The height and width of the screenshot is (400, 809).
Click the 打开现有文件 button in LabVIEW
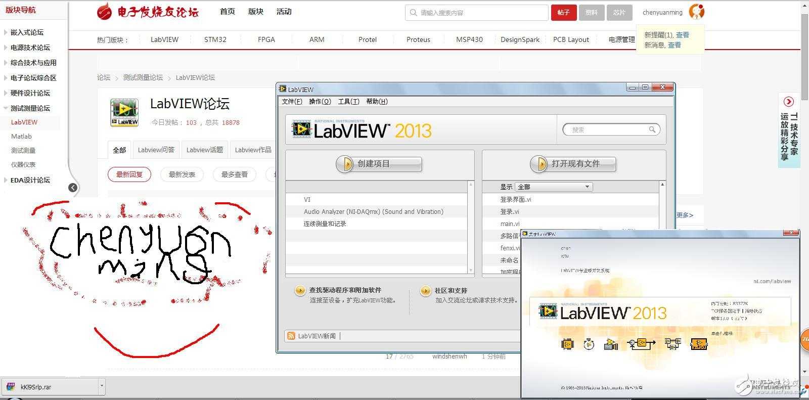pyautogui.click(x=573, y=164)
